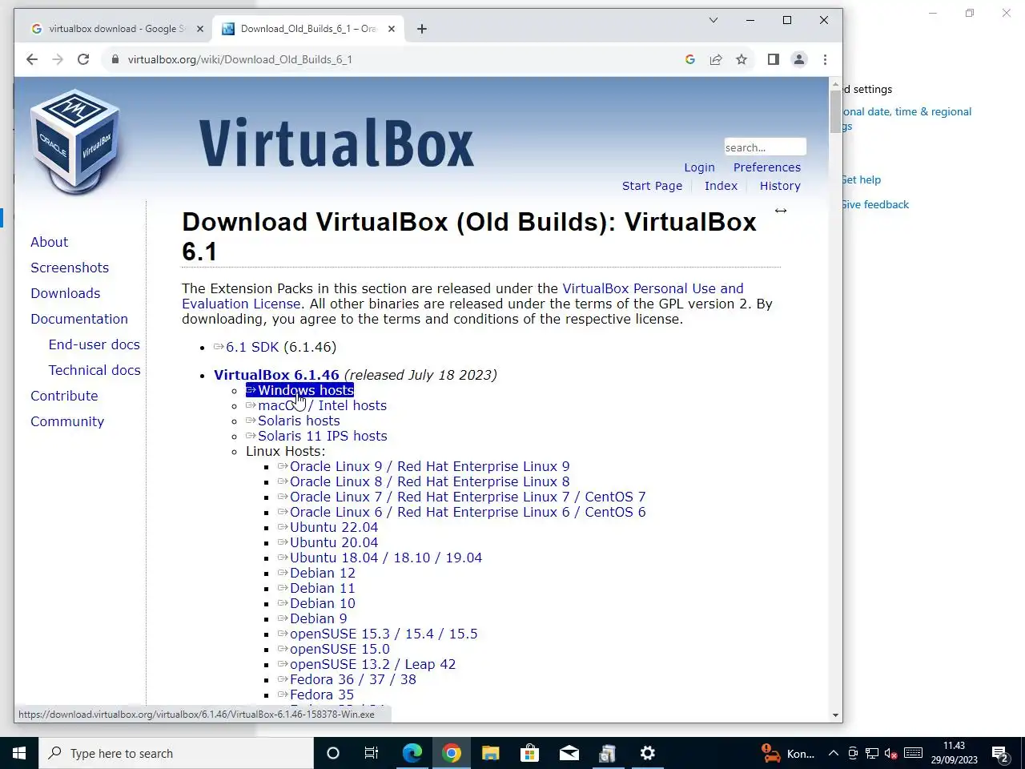Open VirtualBox Personal Use and Evaluation License
This screenshot has height=769, width=1025.
653,288
